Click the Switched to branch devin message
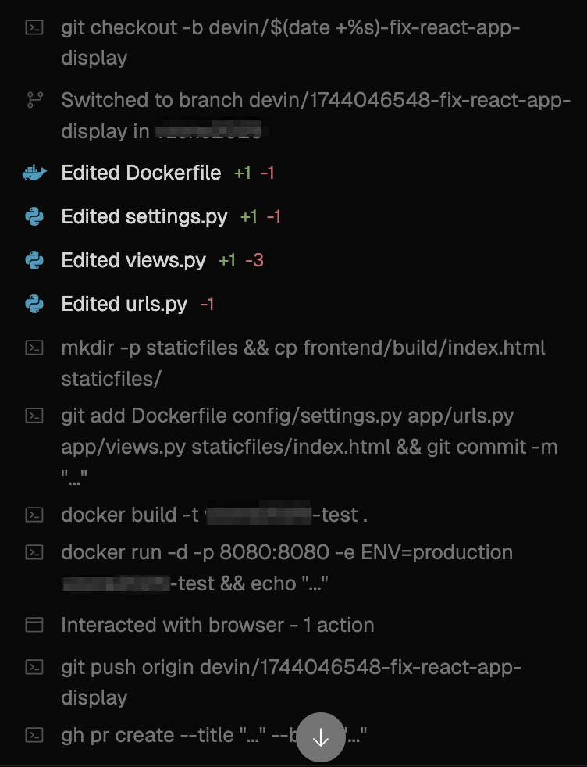587x767 pixels. pyautogui.click(x=315, y=116)
